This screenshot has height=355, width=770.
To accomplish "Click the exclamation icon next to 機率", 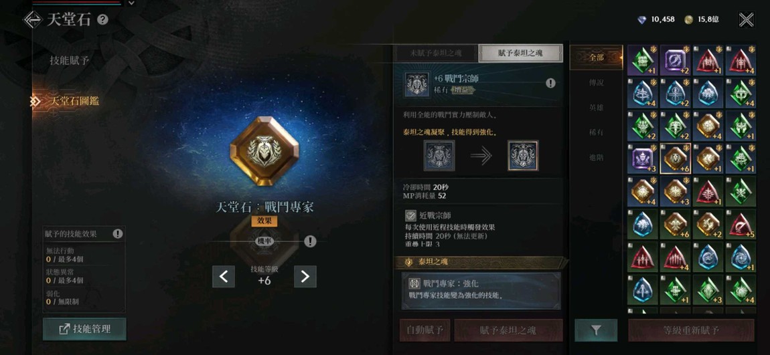I will pyautogui.click(x=309, y=241).
